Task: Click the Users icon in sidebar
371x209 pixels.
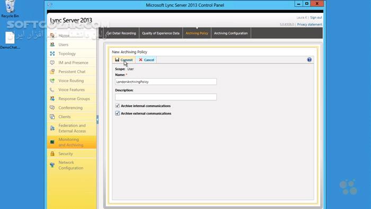Action: 52,45
